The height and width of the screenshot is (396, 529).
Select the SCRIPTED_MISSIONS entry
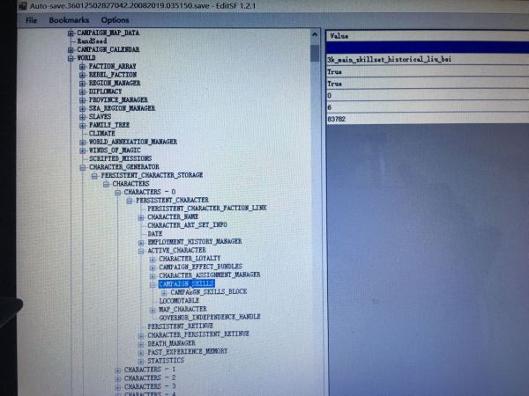tap(120, 158)
